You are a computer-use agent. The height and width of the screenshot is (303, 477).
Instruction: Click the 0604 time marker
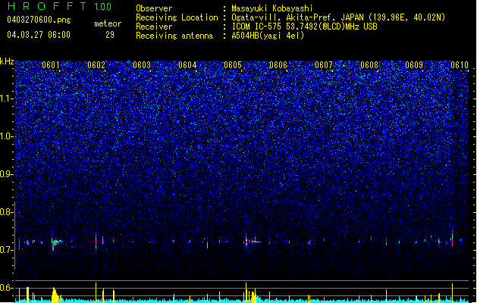click(187, 65)
